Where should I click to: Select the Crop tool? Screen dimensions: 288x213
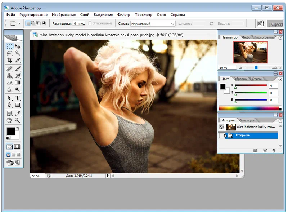(x=10, y=60)
